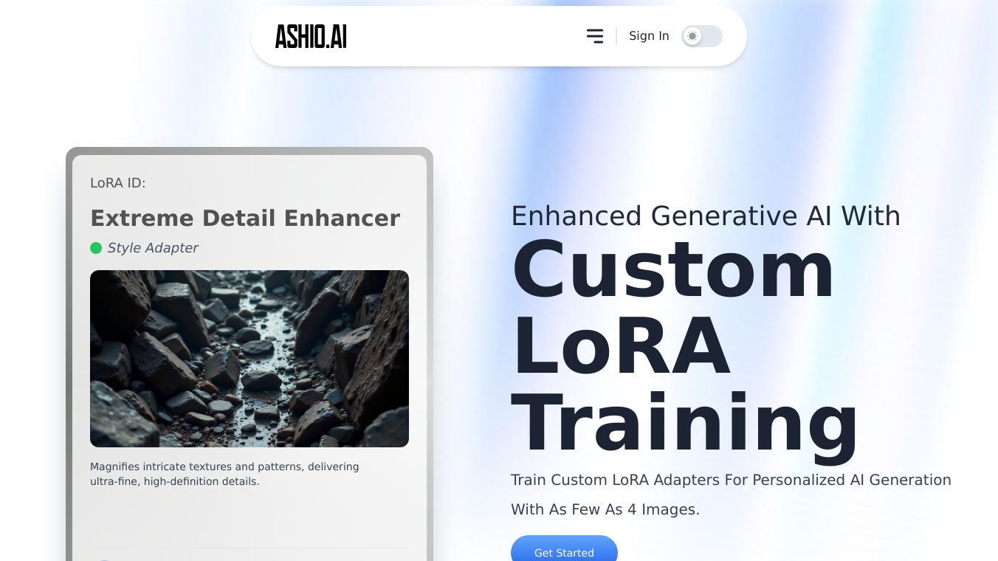
Task: Open the rocky stream preview image
Action: click(x=250, y=359)
